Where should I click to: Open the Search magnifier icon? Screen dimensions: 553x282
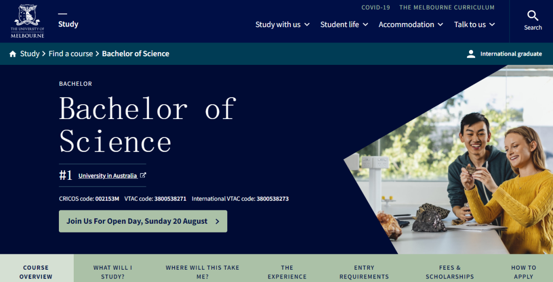tap(533, 16)
